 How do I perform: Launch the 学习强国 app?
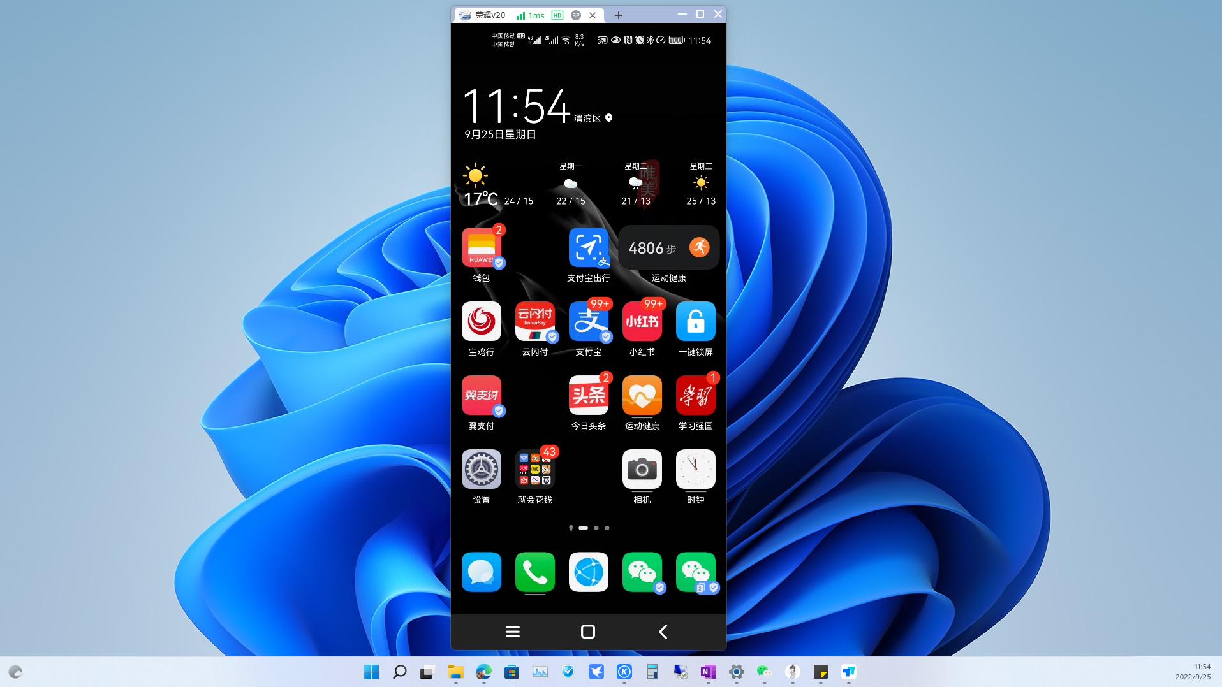tap(696, 396)
